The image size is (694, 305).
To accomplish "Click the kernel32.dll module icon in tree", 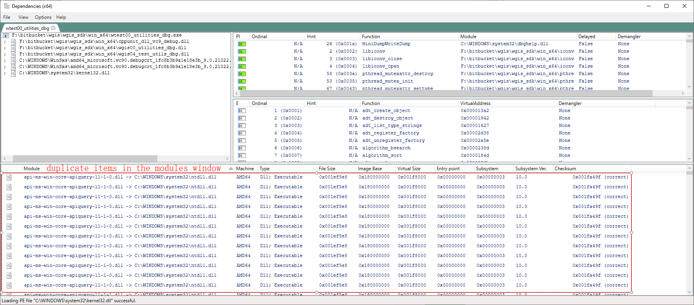I will tap(13, 73).
